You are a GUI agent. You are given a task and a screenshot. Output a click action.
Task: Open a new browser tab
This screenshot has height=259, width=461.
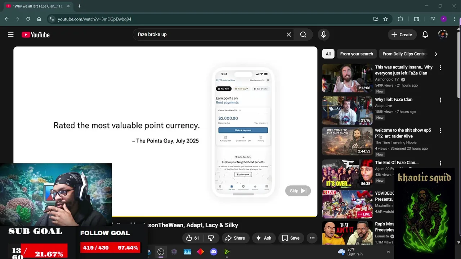click(79, 6)
